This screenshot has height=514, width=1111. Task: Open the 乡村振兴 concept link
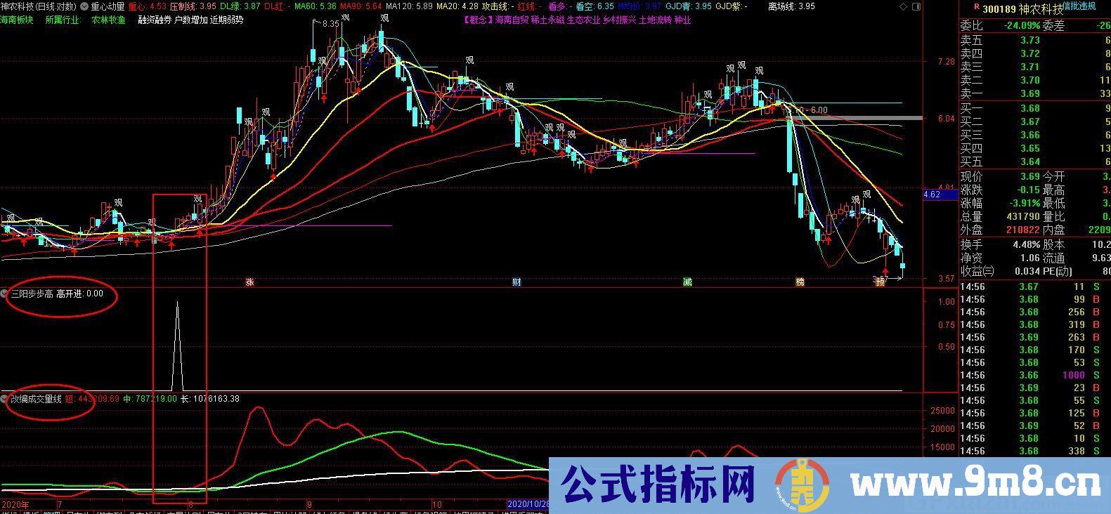pos(619,20)
